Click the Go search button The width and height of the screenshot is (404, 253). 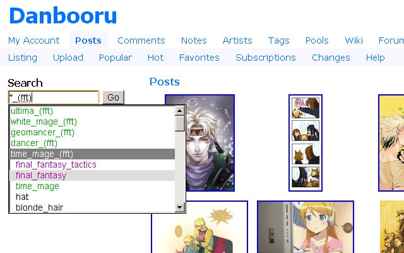point(114,97)
